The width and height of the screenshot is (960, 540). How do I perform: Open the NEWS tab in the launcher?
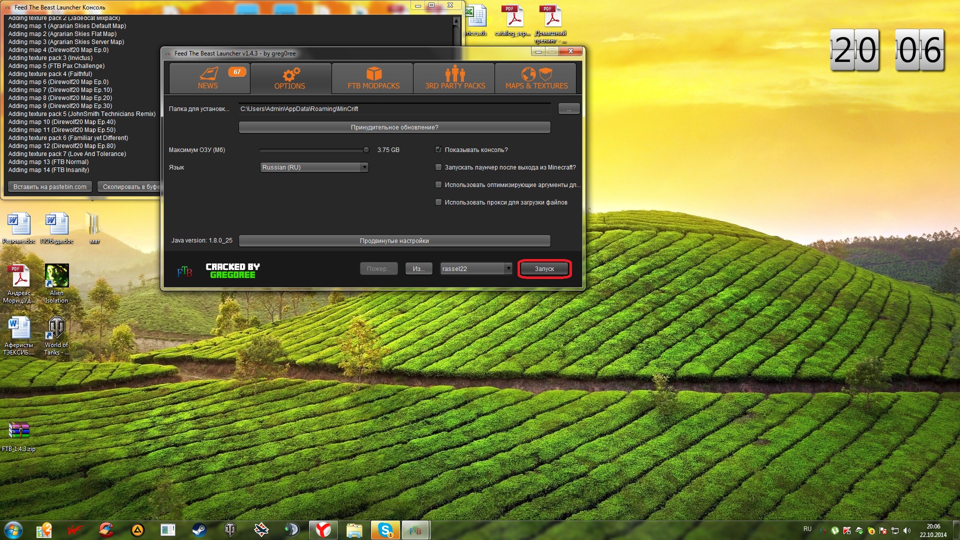tap(209, 78)
